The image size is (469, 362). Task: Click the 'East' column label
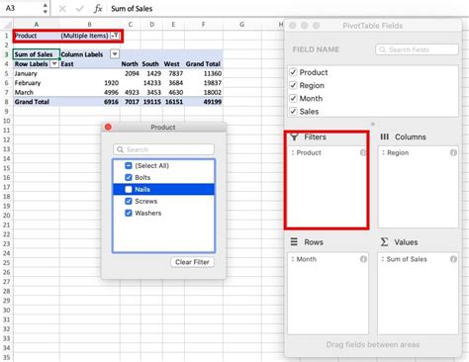pyautogui.click(x=90, y=63)
